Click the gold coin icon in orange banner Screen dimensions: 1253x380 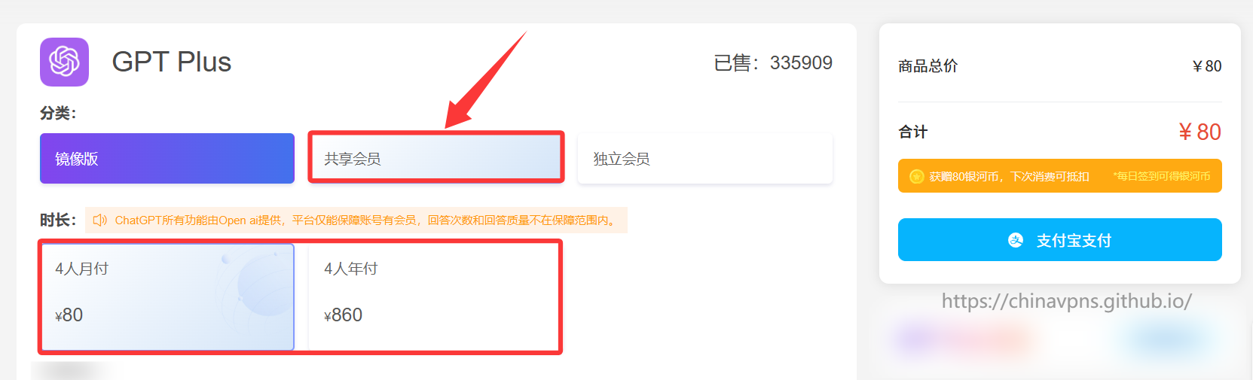tap(916, 176)
